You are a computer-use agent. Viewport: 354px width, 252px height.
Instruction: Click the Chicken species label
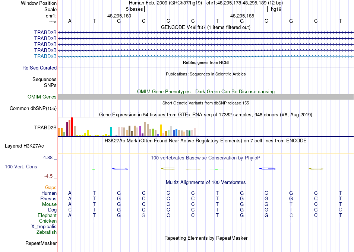(x=48, y=221)
